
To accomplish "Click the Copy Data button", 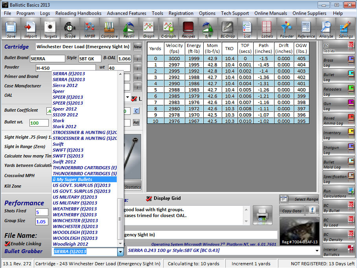I will [x=292, y=211].
